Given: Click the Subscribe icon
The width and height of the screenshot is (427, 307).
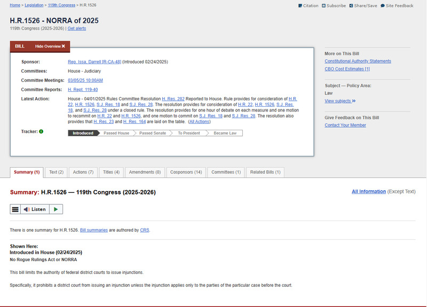Looking at the screenshot, I should coord(323,6).
